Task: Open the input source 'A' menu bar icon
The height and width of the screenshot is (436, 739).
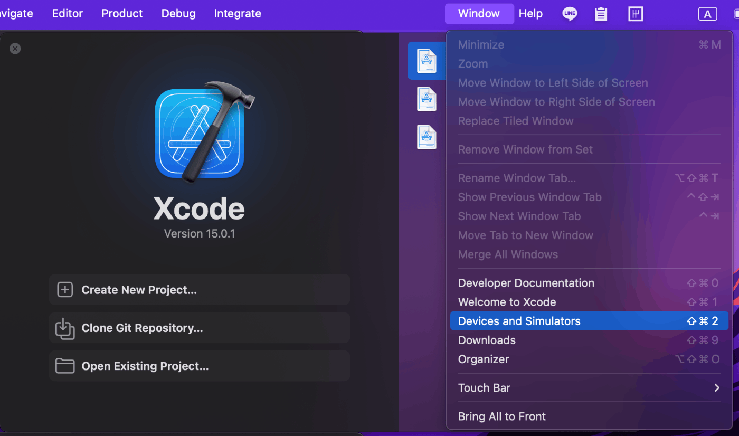Action: point(707,14)
